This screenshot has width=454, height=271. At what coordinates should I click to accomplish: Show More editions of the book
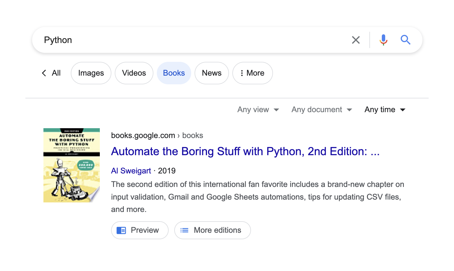(x=212, y=230)
